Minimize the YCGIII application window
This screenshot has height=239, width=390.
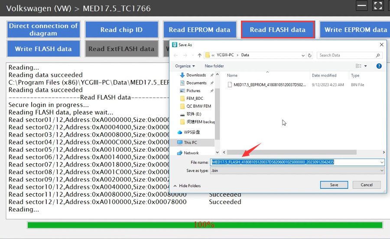361,6
